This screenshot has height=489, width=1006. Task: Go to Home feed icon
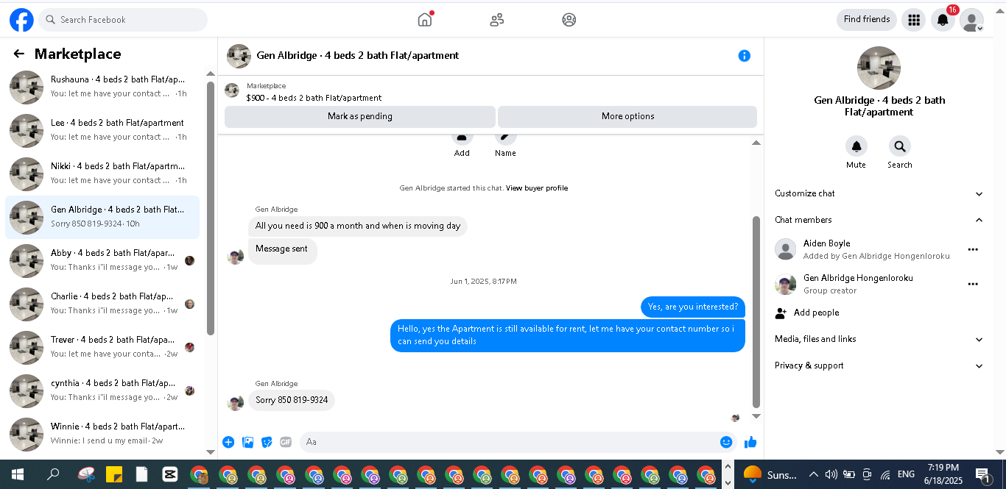point(425,20)
